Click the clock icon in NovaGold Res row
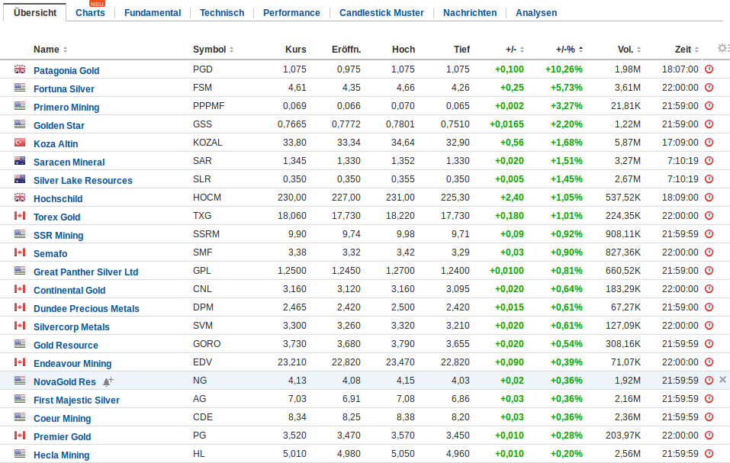730x463 pixels. coord(709,380)
